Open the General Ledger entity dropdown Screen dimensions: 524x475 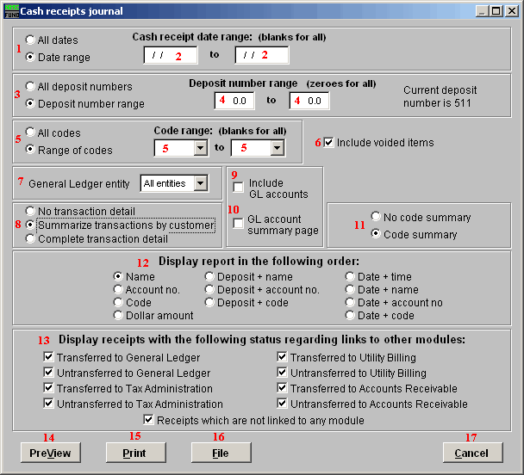click(200, 183)
